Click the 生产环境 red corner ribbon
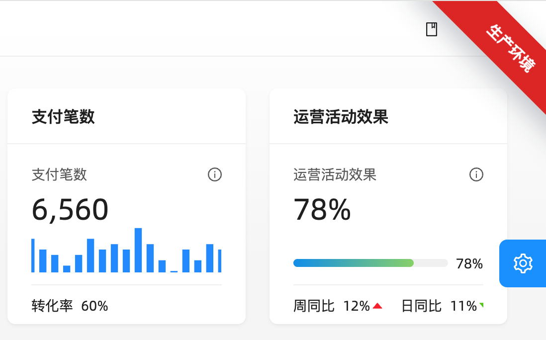546x340 pixels. click(x=510, y=49)
